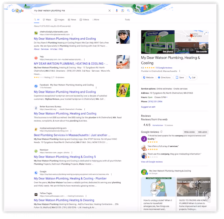Open the three-dot menu for the Nextdoor result
Image resolution: width=224 pixels, height=219 pixels.
coord(72,153)
